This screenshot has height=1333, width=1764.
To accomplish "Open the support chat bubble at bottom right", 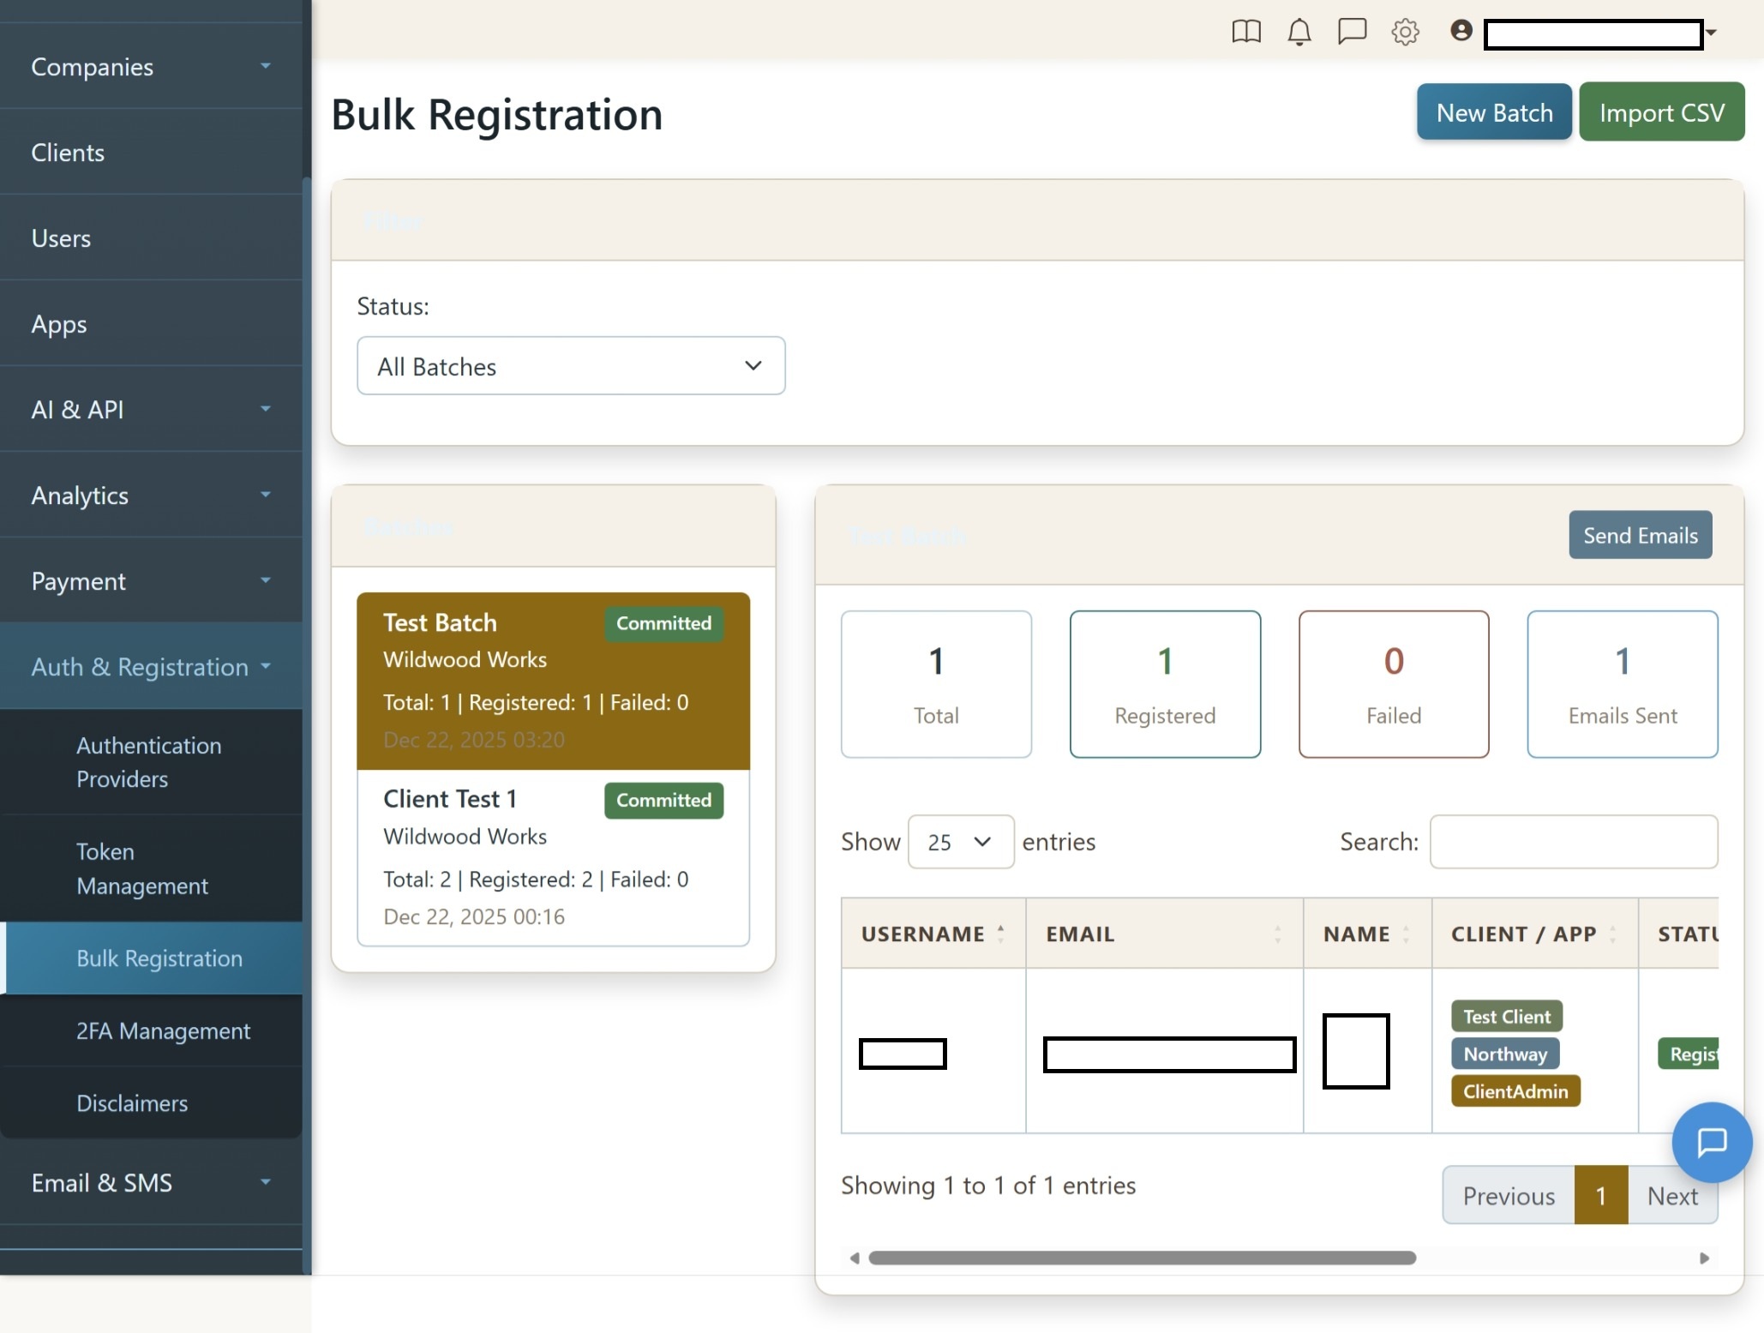I will 1711,1143.
